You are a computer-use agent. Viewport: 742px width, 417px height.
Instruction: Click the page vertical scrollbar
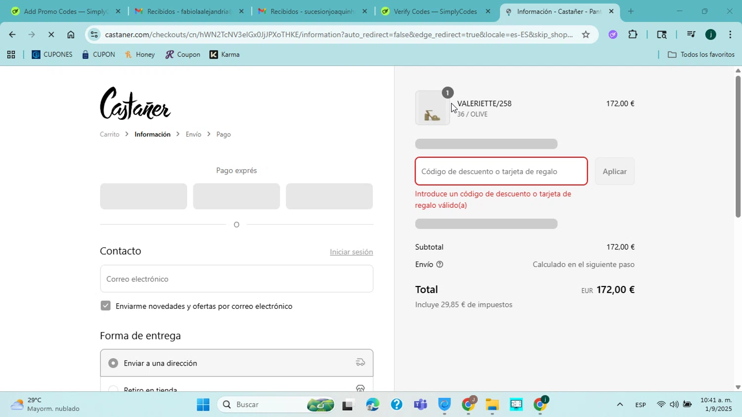(738, 146)
